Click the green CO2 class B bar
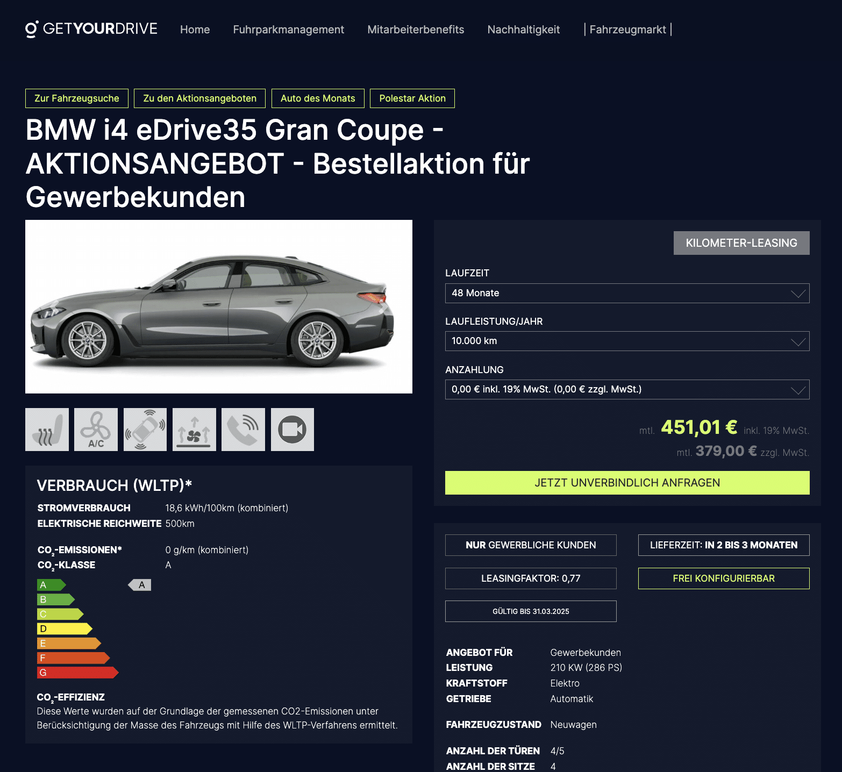 pyautogui.click(x=56, y=599)
